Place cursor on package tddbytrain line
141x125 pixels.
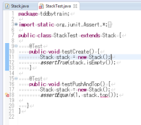(44, 14)
